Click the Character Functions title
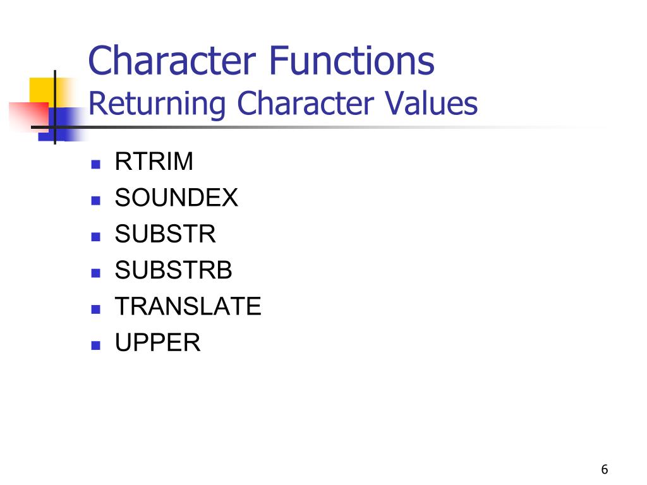 point(261,61)
